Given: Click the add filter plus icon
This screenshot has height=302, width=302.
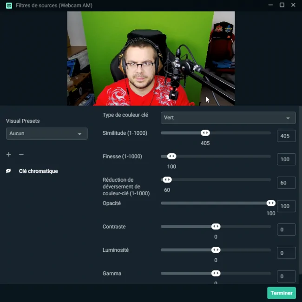Looking at the screenshot, I should point(9,154).
